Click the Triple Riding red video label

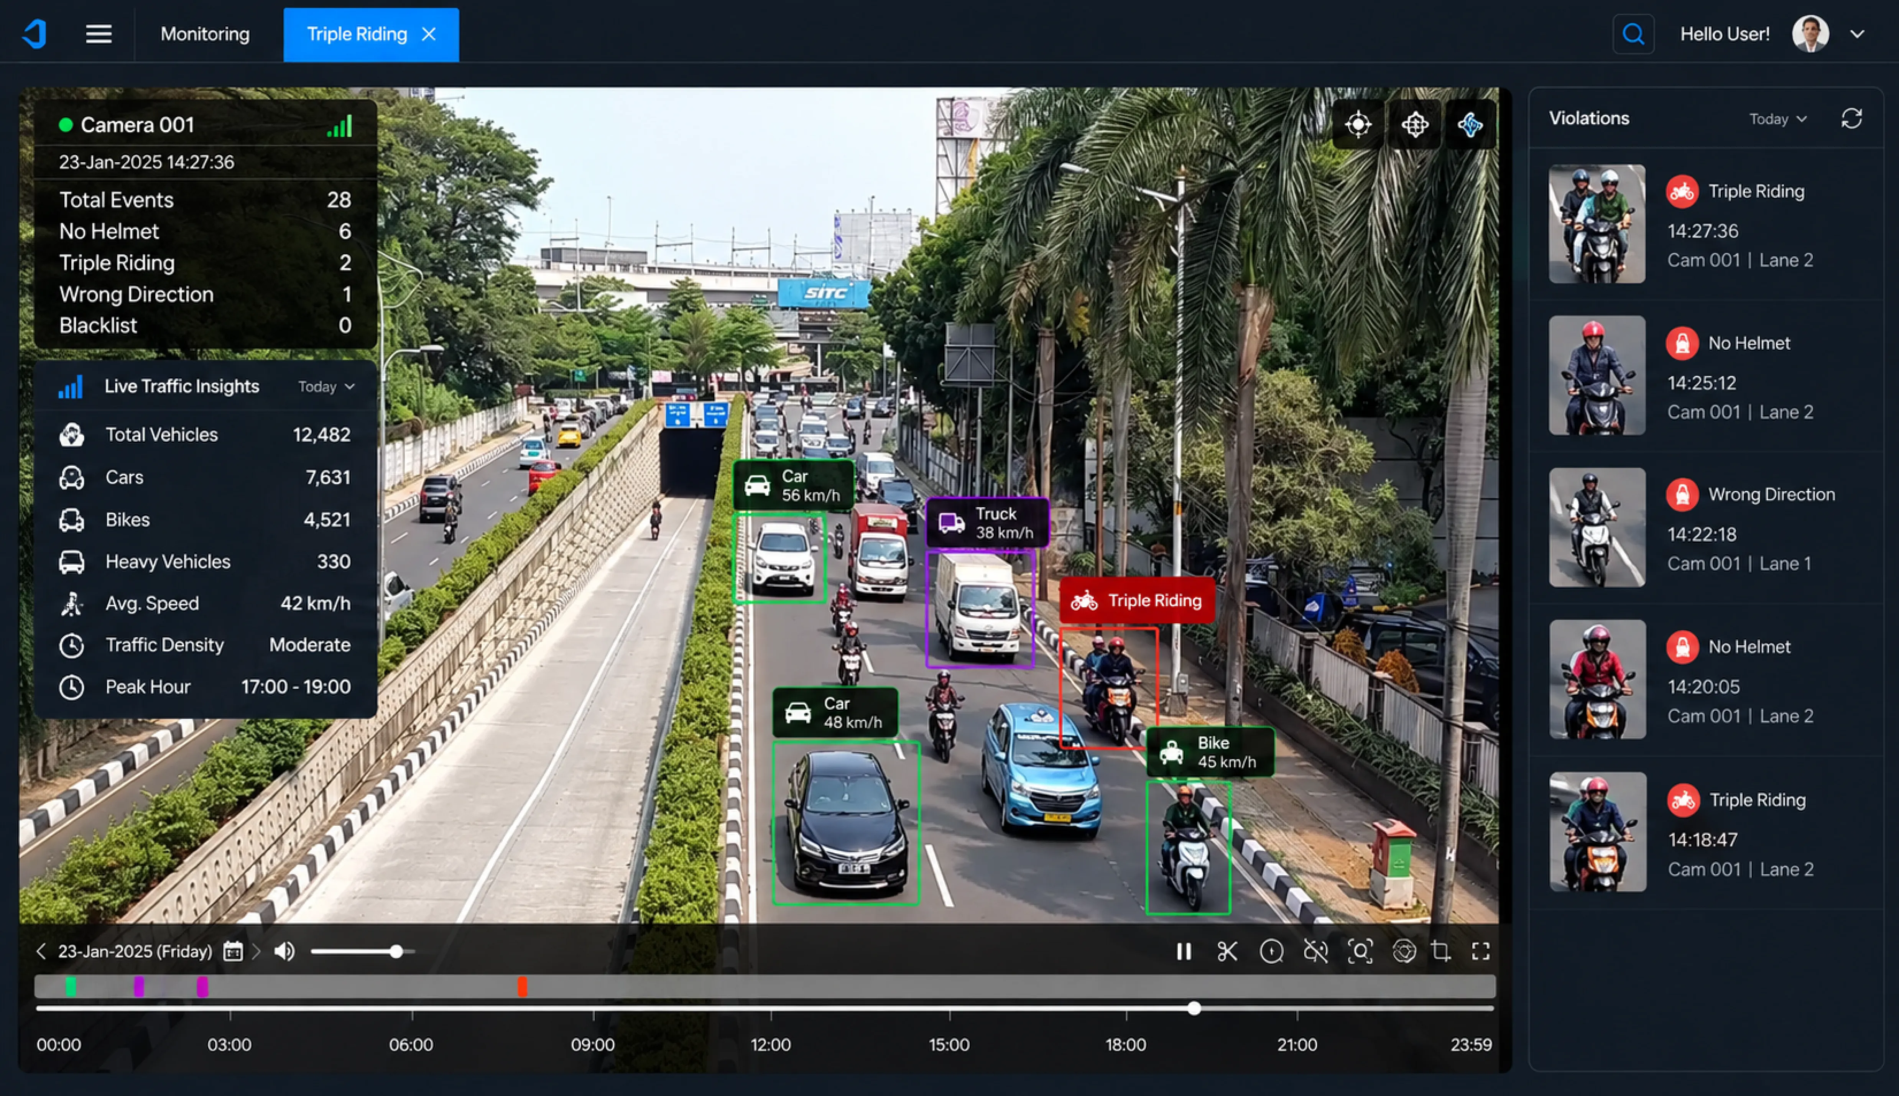pos(1136,600)
